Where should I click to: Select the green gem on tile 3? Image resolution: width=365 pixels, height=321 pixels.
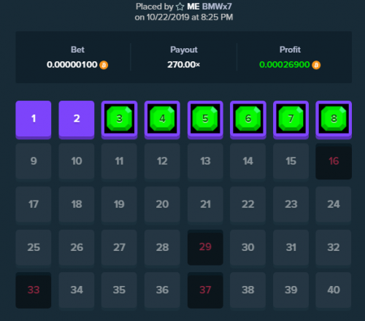coord(119,118)
